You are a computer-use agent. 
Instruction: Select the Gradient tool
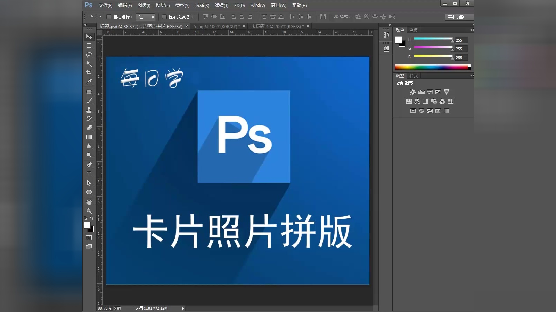tap(89, 137)
